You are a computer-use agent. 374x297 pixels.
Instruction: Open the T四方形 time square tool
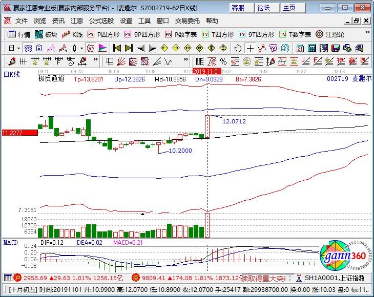(x=218, y=34)
